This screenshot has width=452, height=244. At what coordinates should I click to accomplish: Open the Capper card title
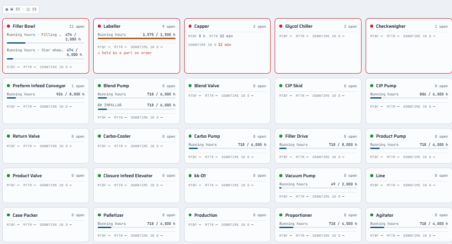[x=201, y=26]
